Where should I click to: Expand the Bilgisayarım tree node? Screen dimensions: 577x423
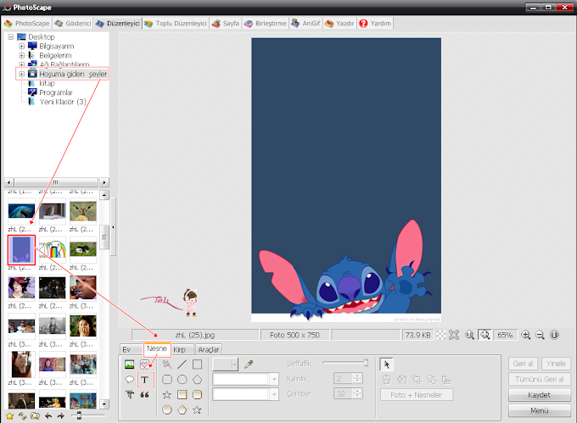[22, 46]
